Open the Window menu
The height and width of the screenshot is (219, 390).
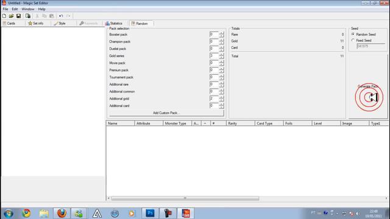[x=28, y=9]
